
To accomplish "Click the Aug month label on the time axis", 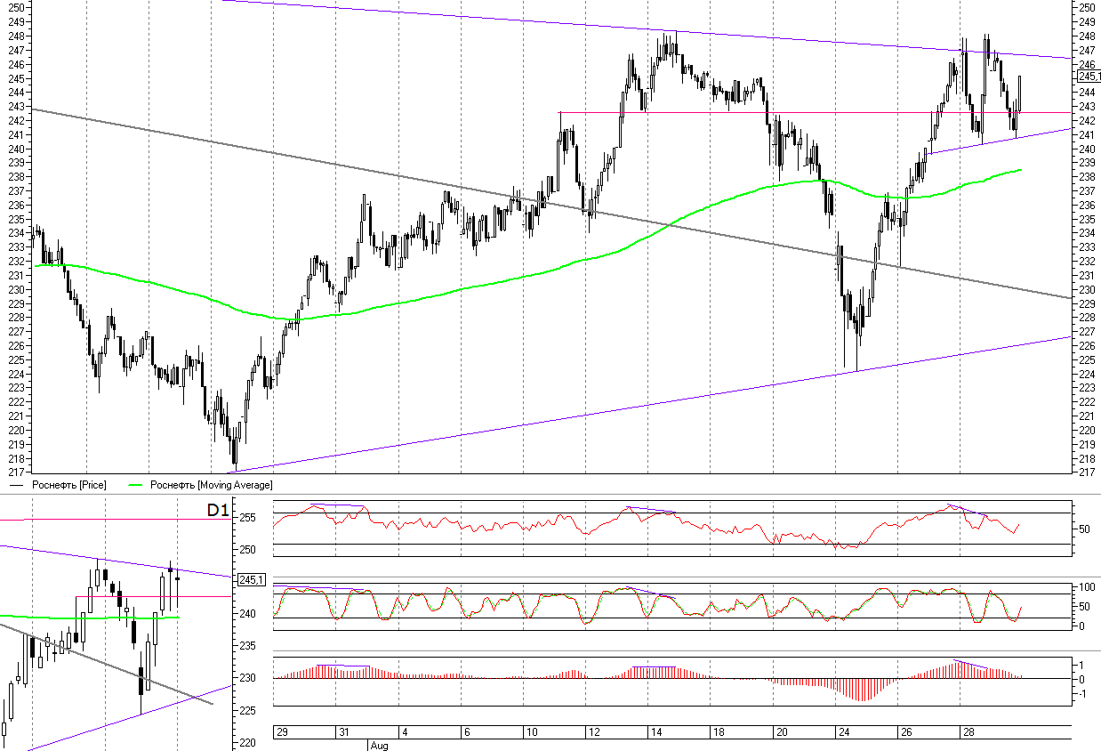I will tap(379, 745).
